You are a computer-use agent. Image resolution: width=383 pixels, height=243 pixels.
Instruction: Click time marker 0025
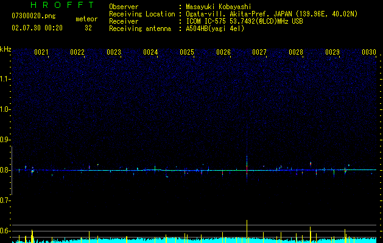[x=187, y=52]
